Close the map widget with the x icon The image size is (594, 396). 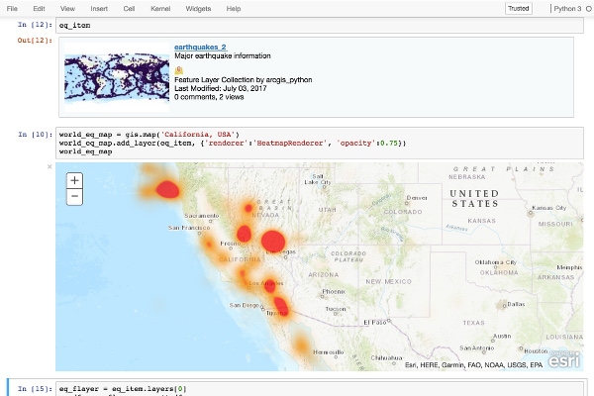[49, 167]
